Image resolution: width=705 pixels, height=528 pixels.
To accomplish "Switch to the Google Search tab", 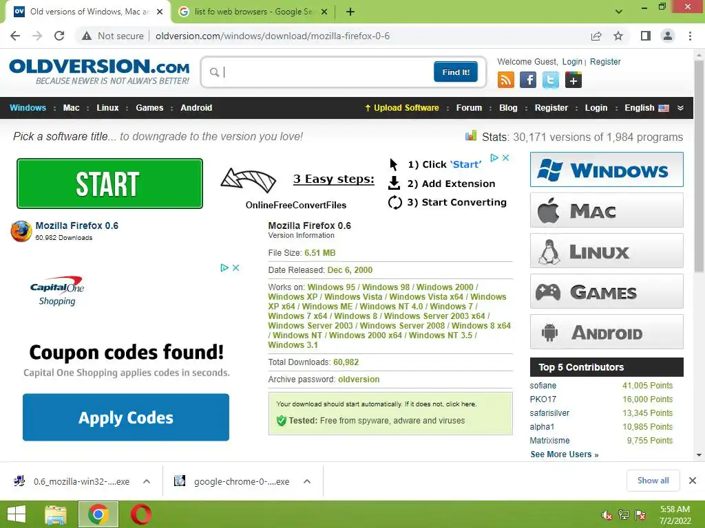I will pyautogui.click(x=253, y=12).
